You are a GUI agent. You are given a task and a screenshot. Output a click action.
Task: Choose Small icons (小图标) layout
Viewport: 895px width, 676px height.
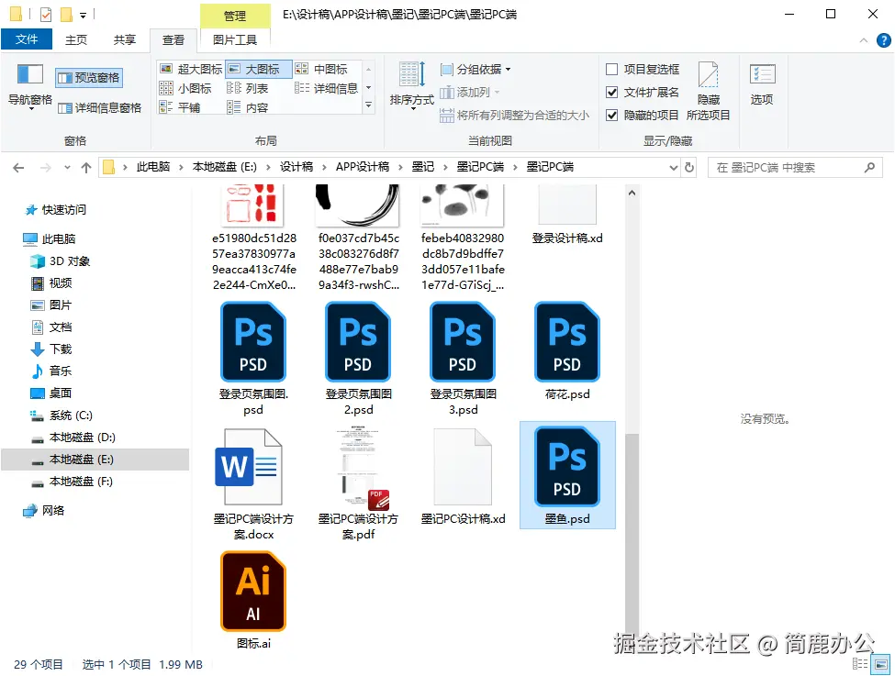(185, 88)
